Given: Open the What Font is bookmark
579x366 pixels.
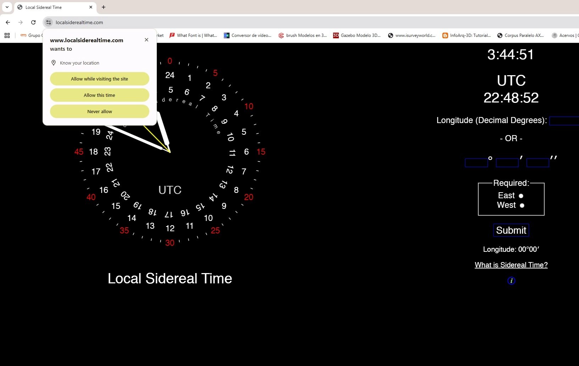Looking at the screenshot, I should tap(193, 35).
